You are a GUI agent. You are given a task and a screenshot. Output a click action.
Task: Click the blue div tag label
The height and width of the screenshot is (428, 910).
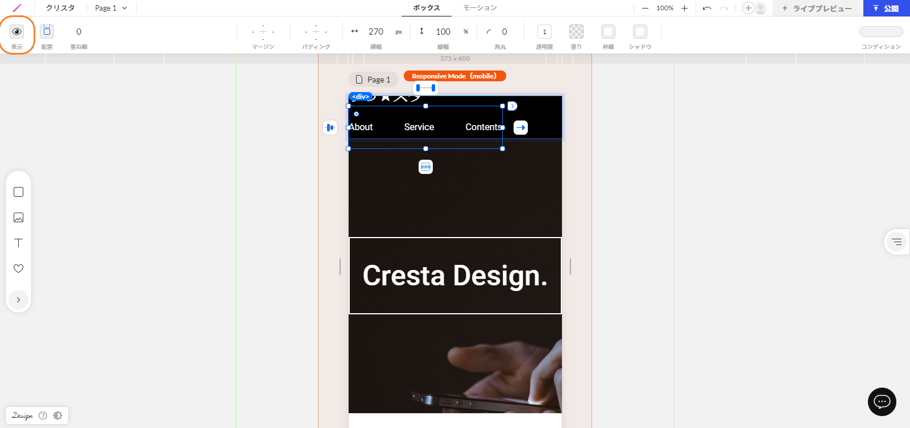click(361, 97)
